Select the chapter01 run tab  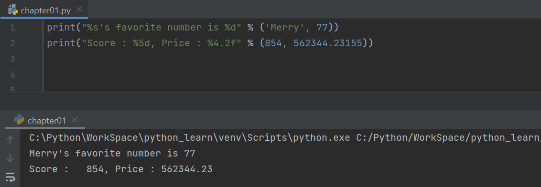point(45,120)
